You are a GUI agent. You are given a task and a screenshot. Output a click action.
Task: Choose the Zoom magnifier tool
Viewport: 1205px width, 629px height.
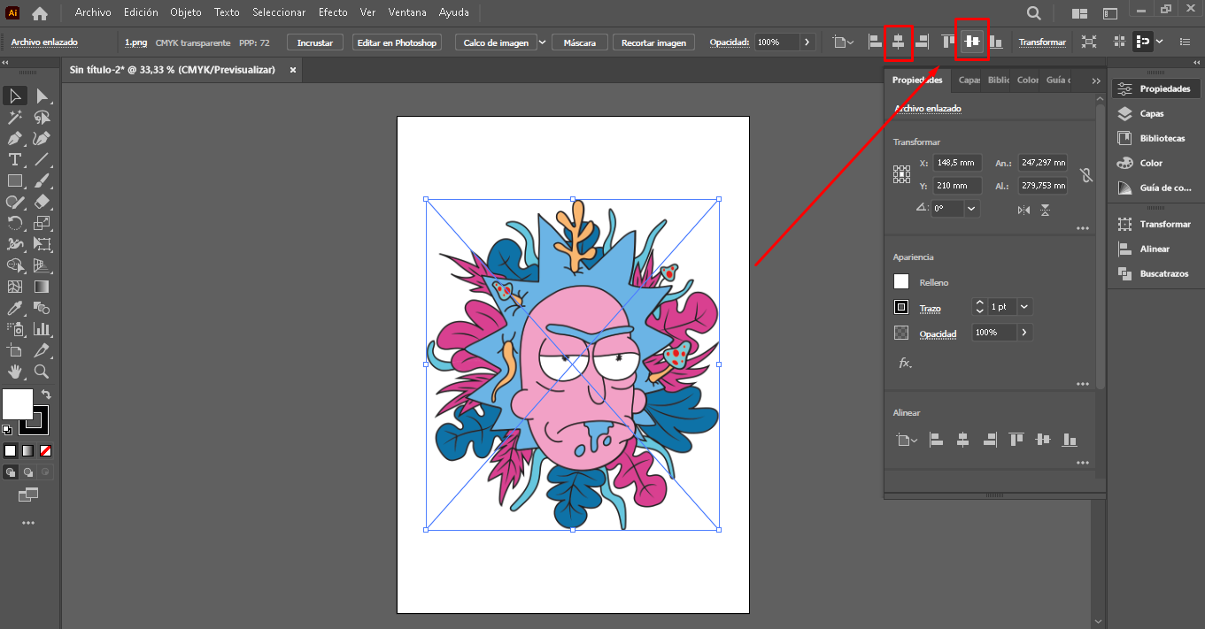[42, 372]
